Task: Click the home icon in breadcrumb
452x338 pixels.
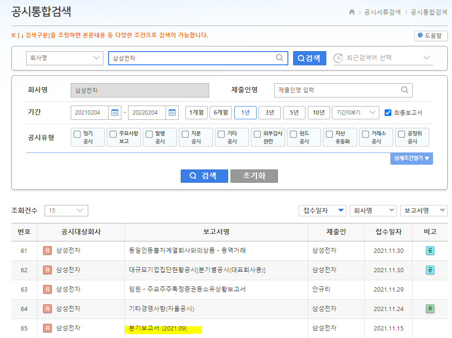Action: point(351,12)
